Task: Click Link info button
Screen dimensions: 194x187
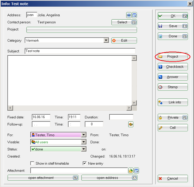Action: pyautogui.click(x=173, y=102)
